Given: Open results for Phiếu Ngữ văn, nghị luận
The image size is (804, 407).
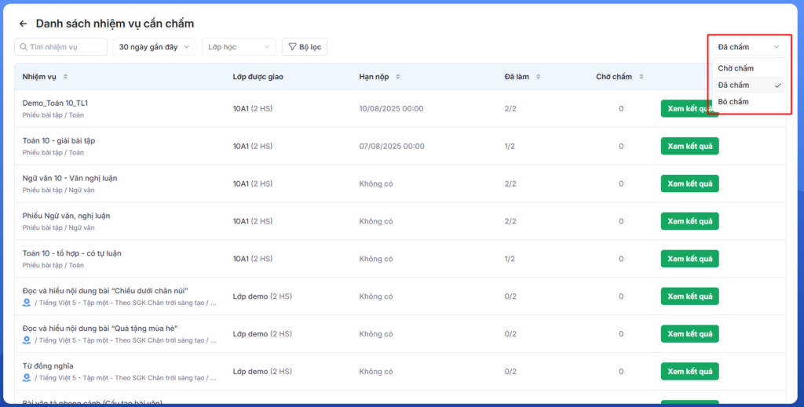Looking at the screenshot, I should coord(689,221).
